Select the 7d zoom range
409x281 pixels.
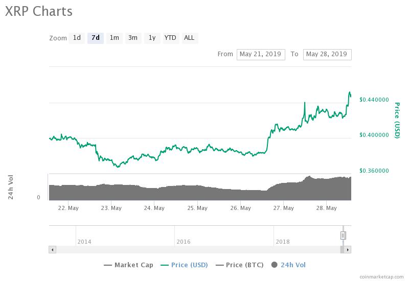[x=96, y=38]
